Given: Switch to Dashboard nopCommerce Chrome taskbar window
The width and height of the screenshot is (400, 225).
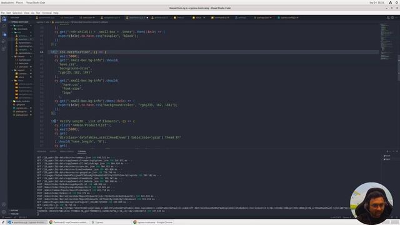Looking at the screenshot, I should 68,222.
